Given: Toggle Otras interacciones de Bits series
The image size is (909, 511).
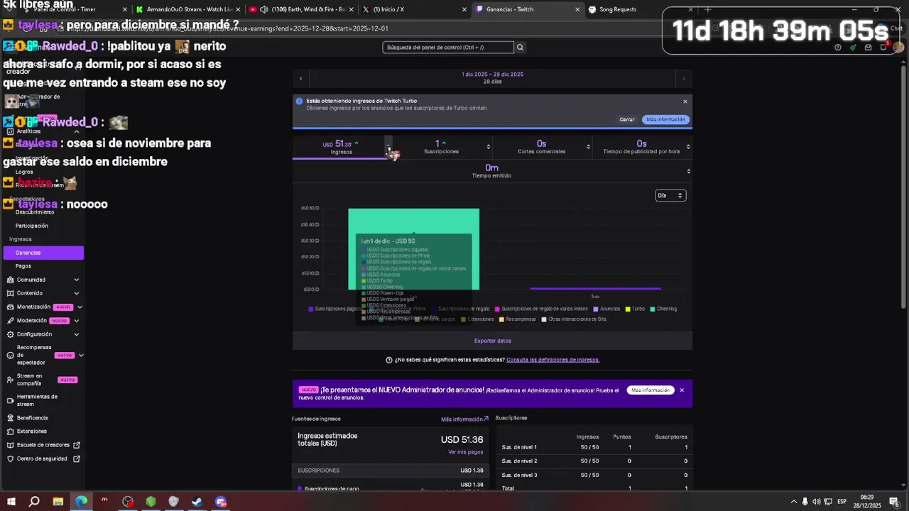Looking at the screenshot, I should pos(574,319).
